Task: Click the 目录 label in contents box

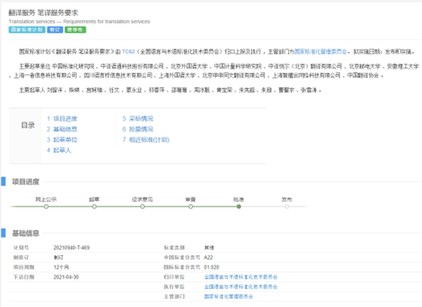Action: [x=28, y=125]
